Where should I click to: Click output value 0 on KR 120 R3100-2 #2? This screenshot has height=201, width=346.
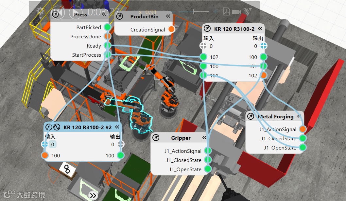point(113,144)
